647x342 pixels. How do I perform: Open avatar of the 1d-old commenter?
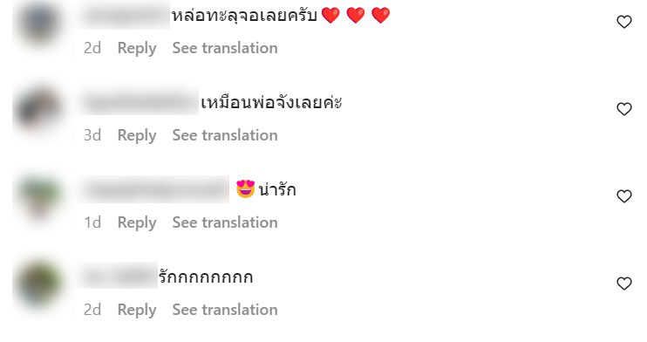[38, 196]
